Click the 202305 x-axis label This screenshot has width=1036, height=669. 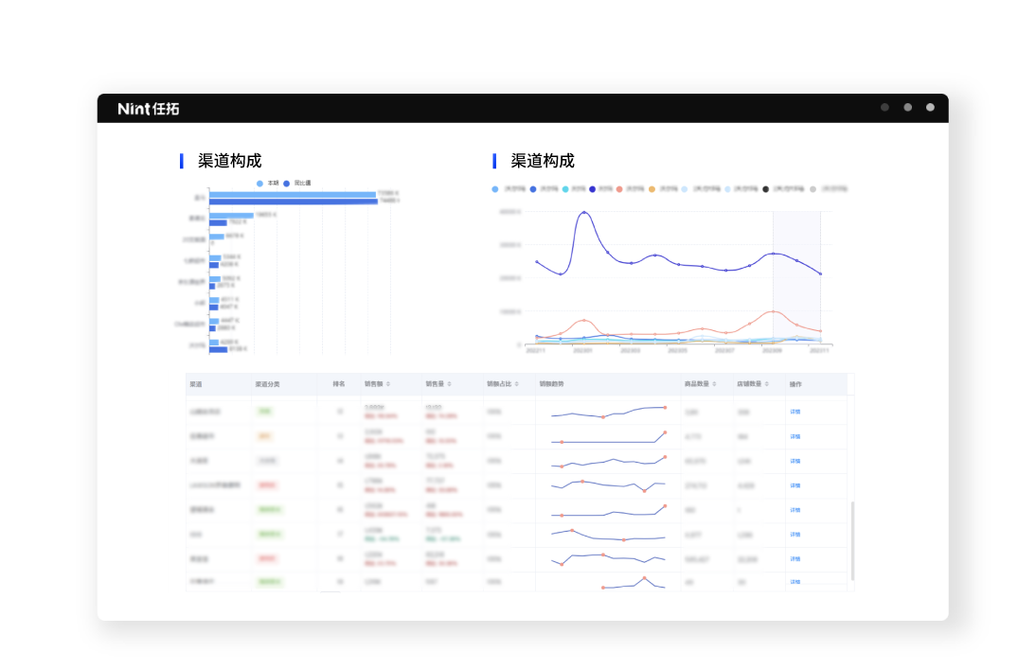coord(677,351)
